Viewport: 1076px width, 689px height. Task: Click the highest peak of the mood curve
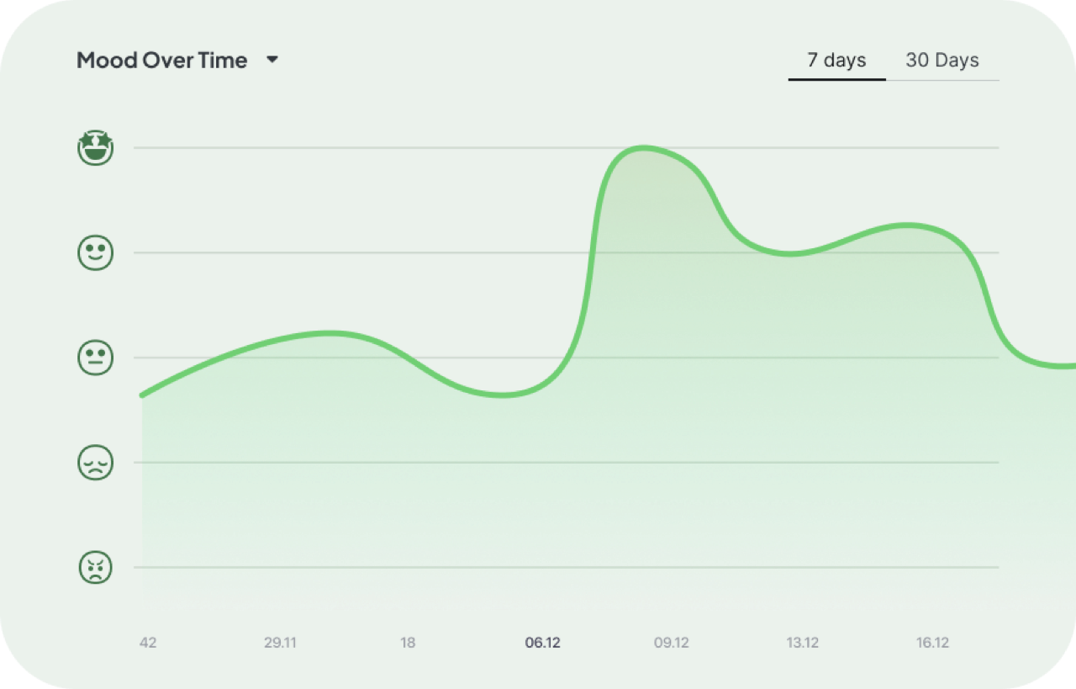[643, 148]
